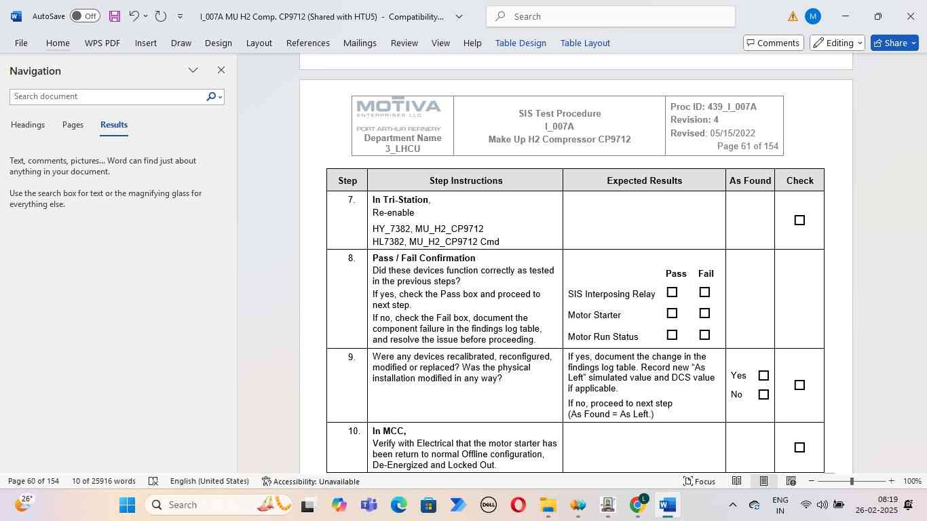Open the Design ribbon tab
Viewport: 927px width, 521px height.
(x=218, y=43)
